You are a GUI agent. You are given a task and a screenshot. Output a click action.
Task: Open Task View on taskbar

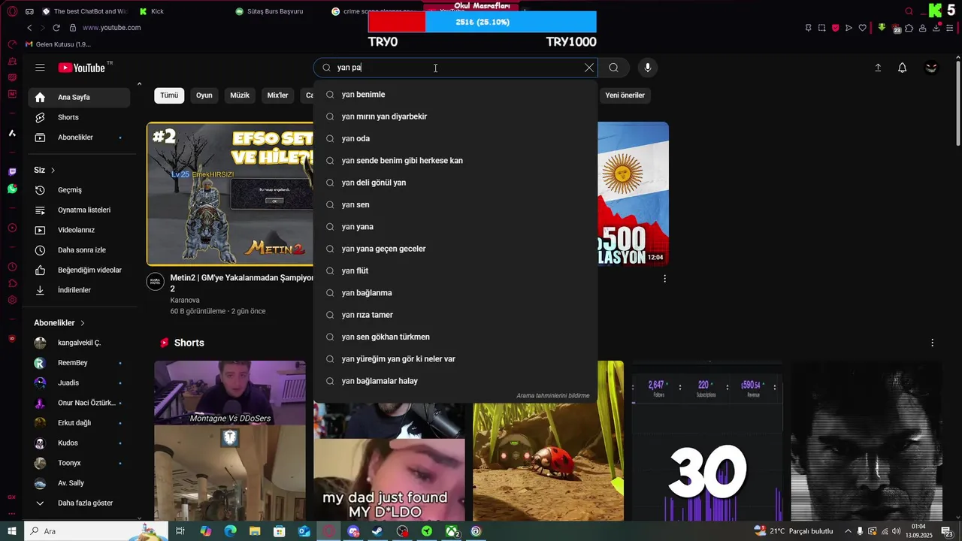(x=180, y=531)
